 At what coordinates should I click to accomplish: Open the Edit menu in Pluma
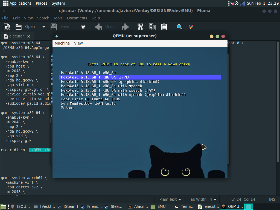(16, 18)
